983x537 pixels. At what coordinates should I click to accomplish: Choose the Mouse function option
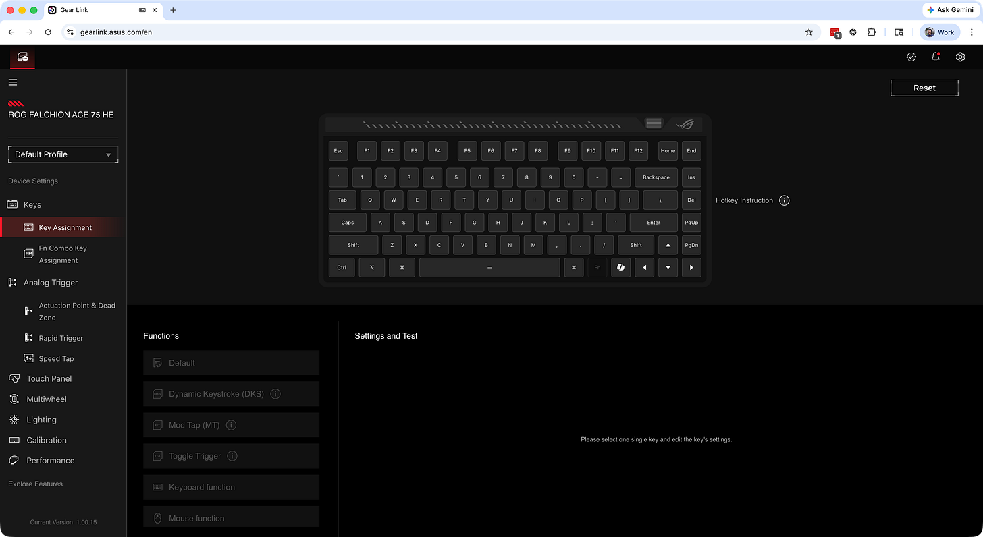click(231, 517)
